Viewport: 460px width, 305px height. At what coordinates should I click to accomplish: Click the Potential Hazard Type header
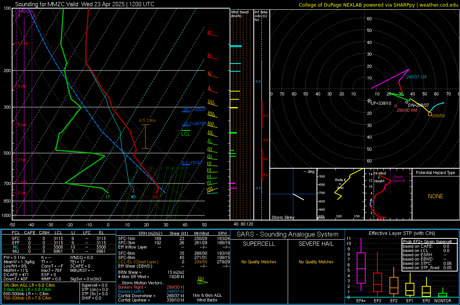(x=435, y=173)
